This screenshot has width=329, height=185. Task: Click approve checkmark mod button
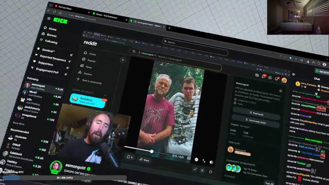tap(195, 169)
